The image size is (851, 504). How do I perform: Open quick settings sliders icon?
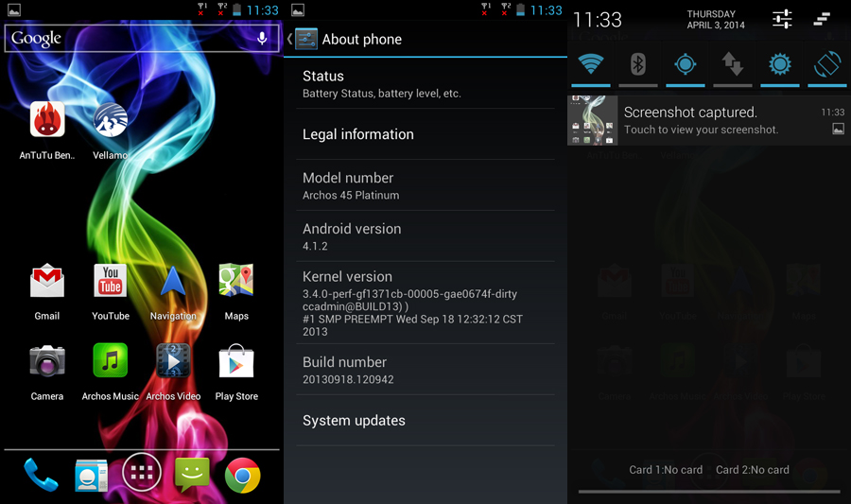point(782,19)
